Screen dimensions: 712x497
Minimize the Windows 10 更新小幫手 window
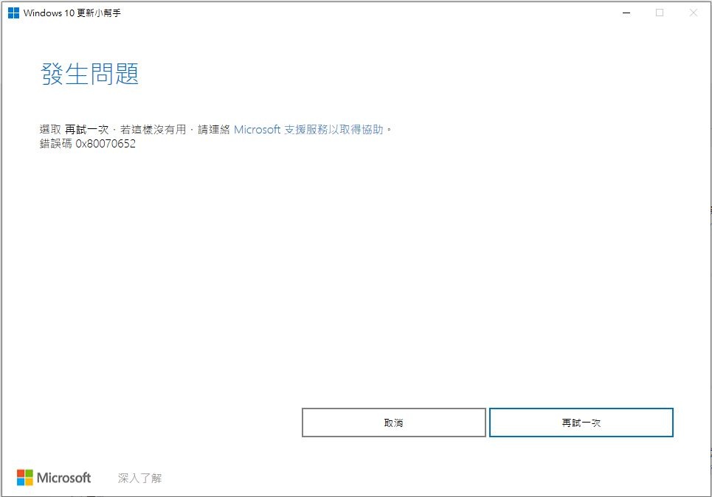626,13
